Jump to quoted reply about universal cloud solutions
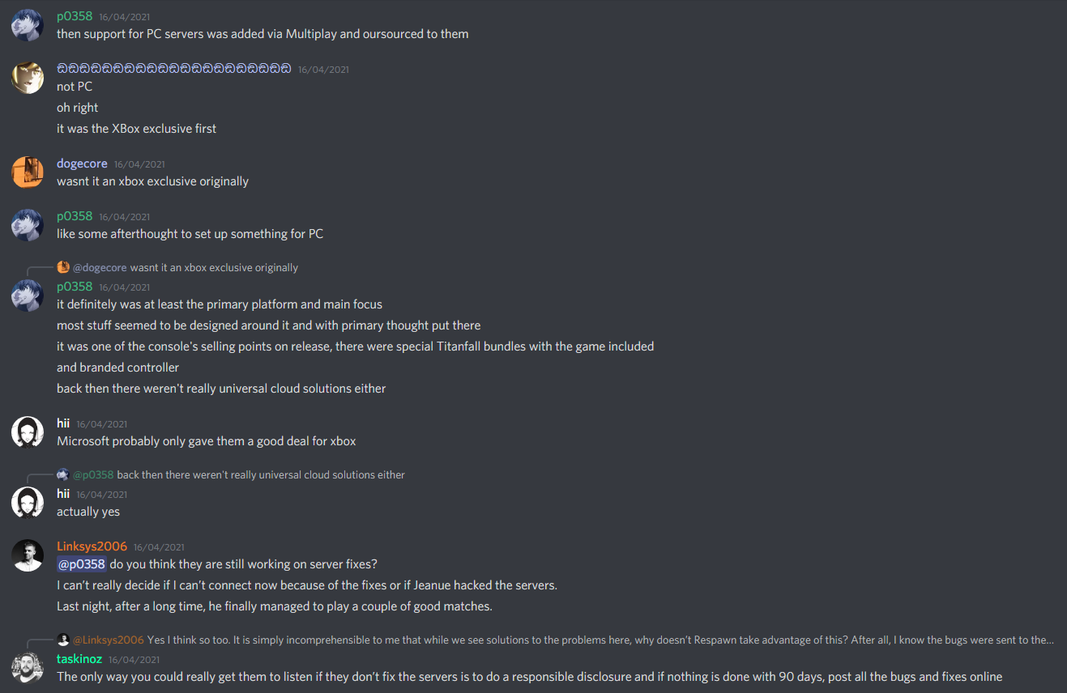This screenshot has width=1067, height=693. click(261, 475)
